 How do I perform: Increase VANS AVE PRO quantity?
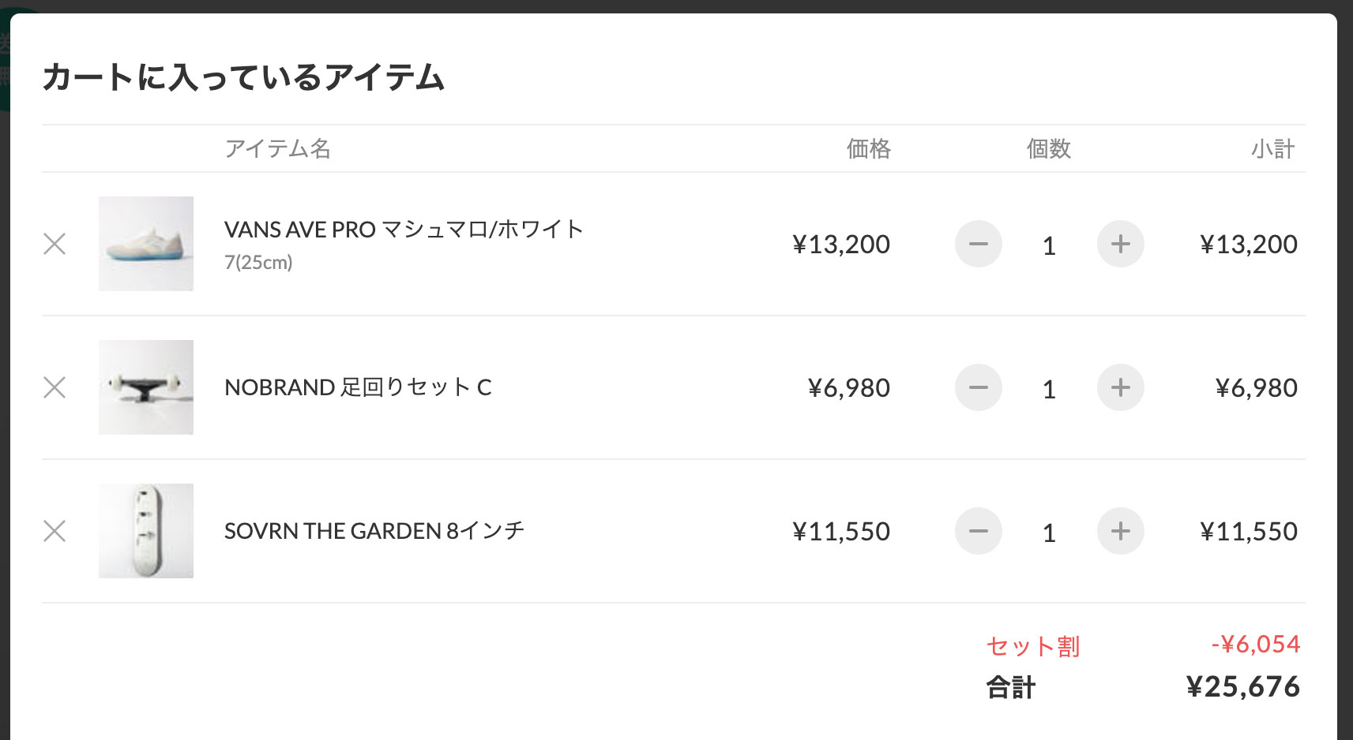click(x=1120, y=244)
